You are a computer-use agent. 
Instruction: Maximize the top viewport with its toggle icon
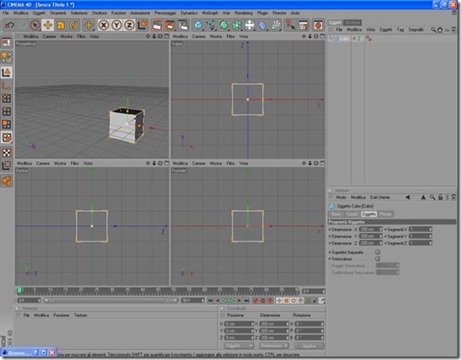(x=322, y=37)
